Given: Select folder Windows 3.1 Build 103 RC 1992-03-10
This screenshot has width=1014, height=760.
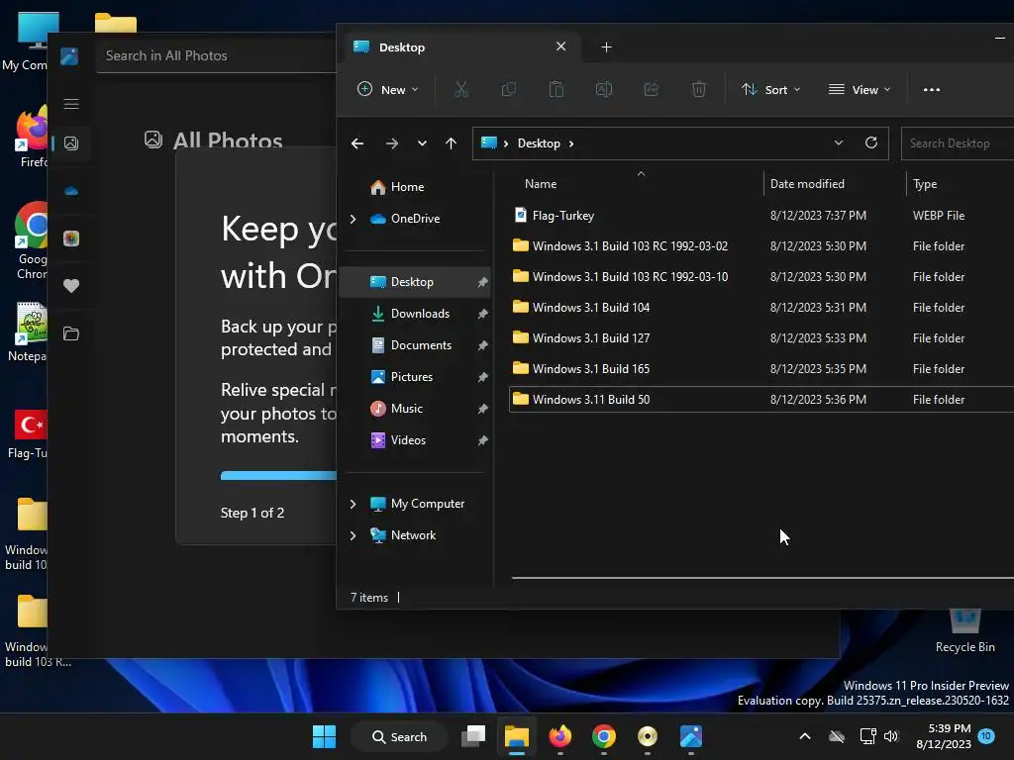Looking at the screenshot, I should (761, 277).
